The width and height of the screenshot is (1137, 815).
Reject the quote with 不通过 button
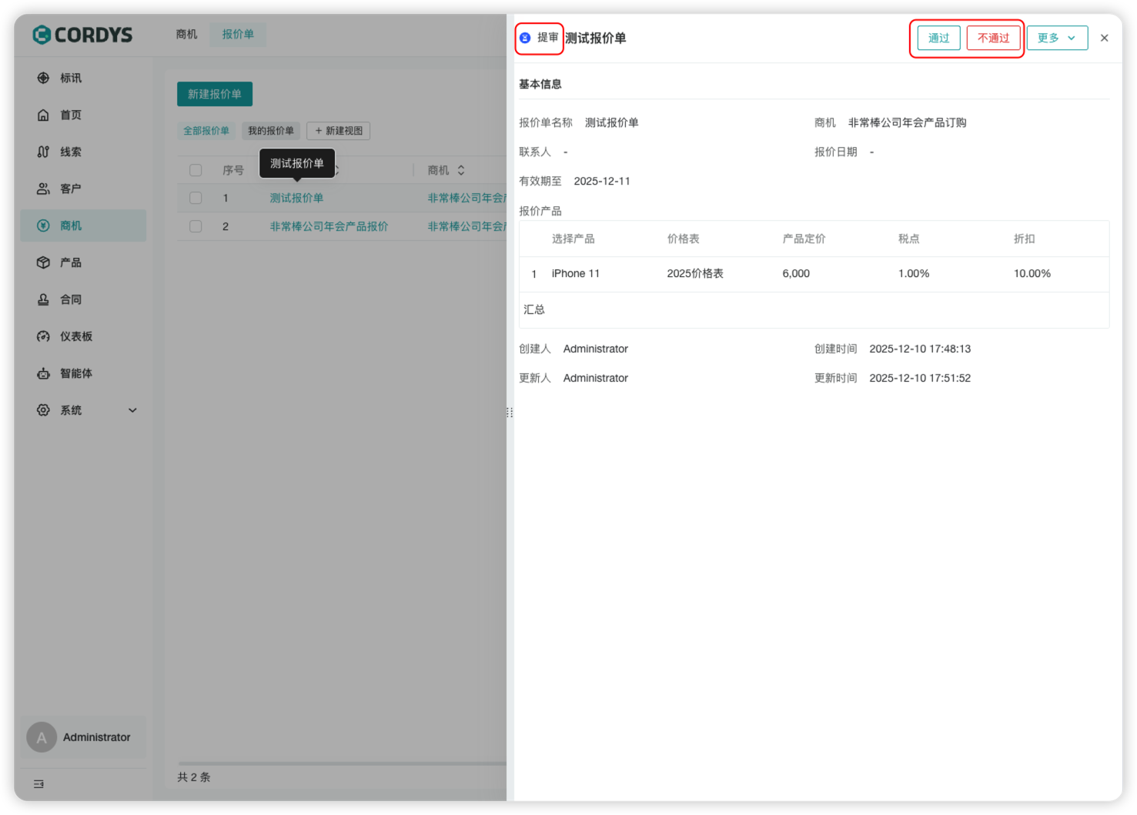993,38
